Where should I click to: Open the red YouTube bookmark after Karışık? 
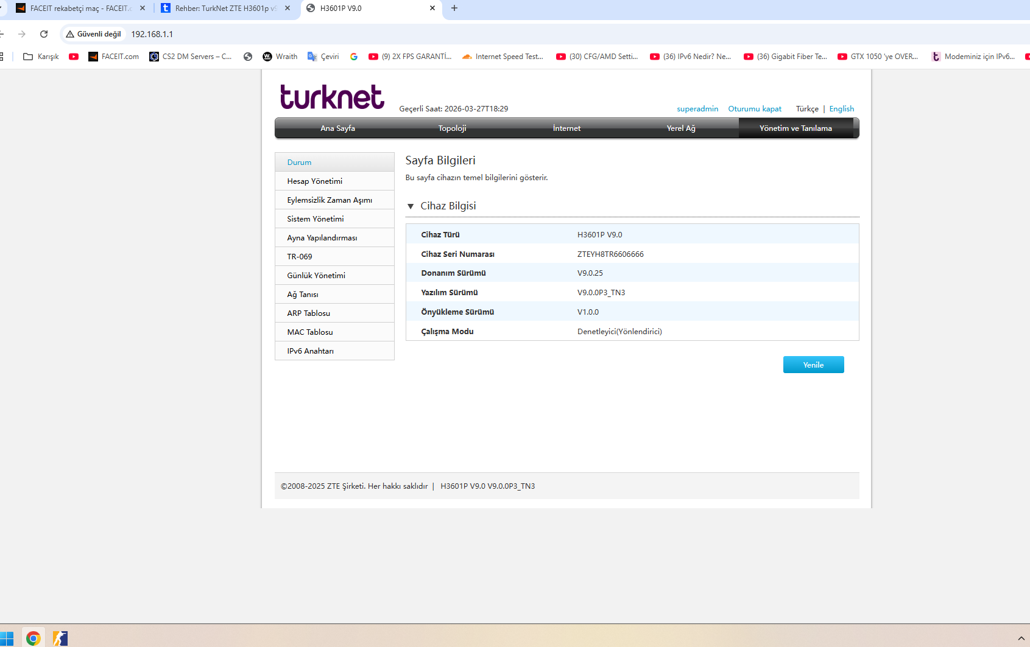pos(74,57)
